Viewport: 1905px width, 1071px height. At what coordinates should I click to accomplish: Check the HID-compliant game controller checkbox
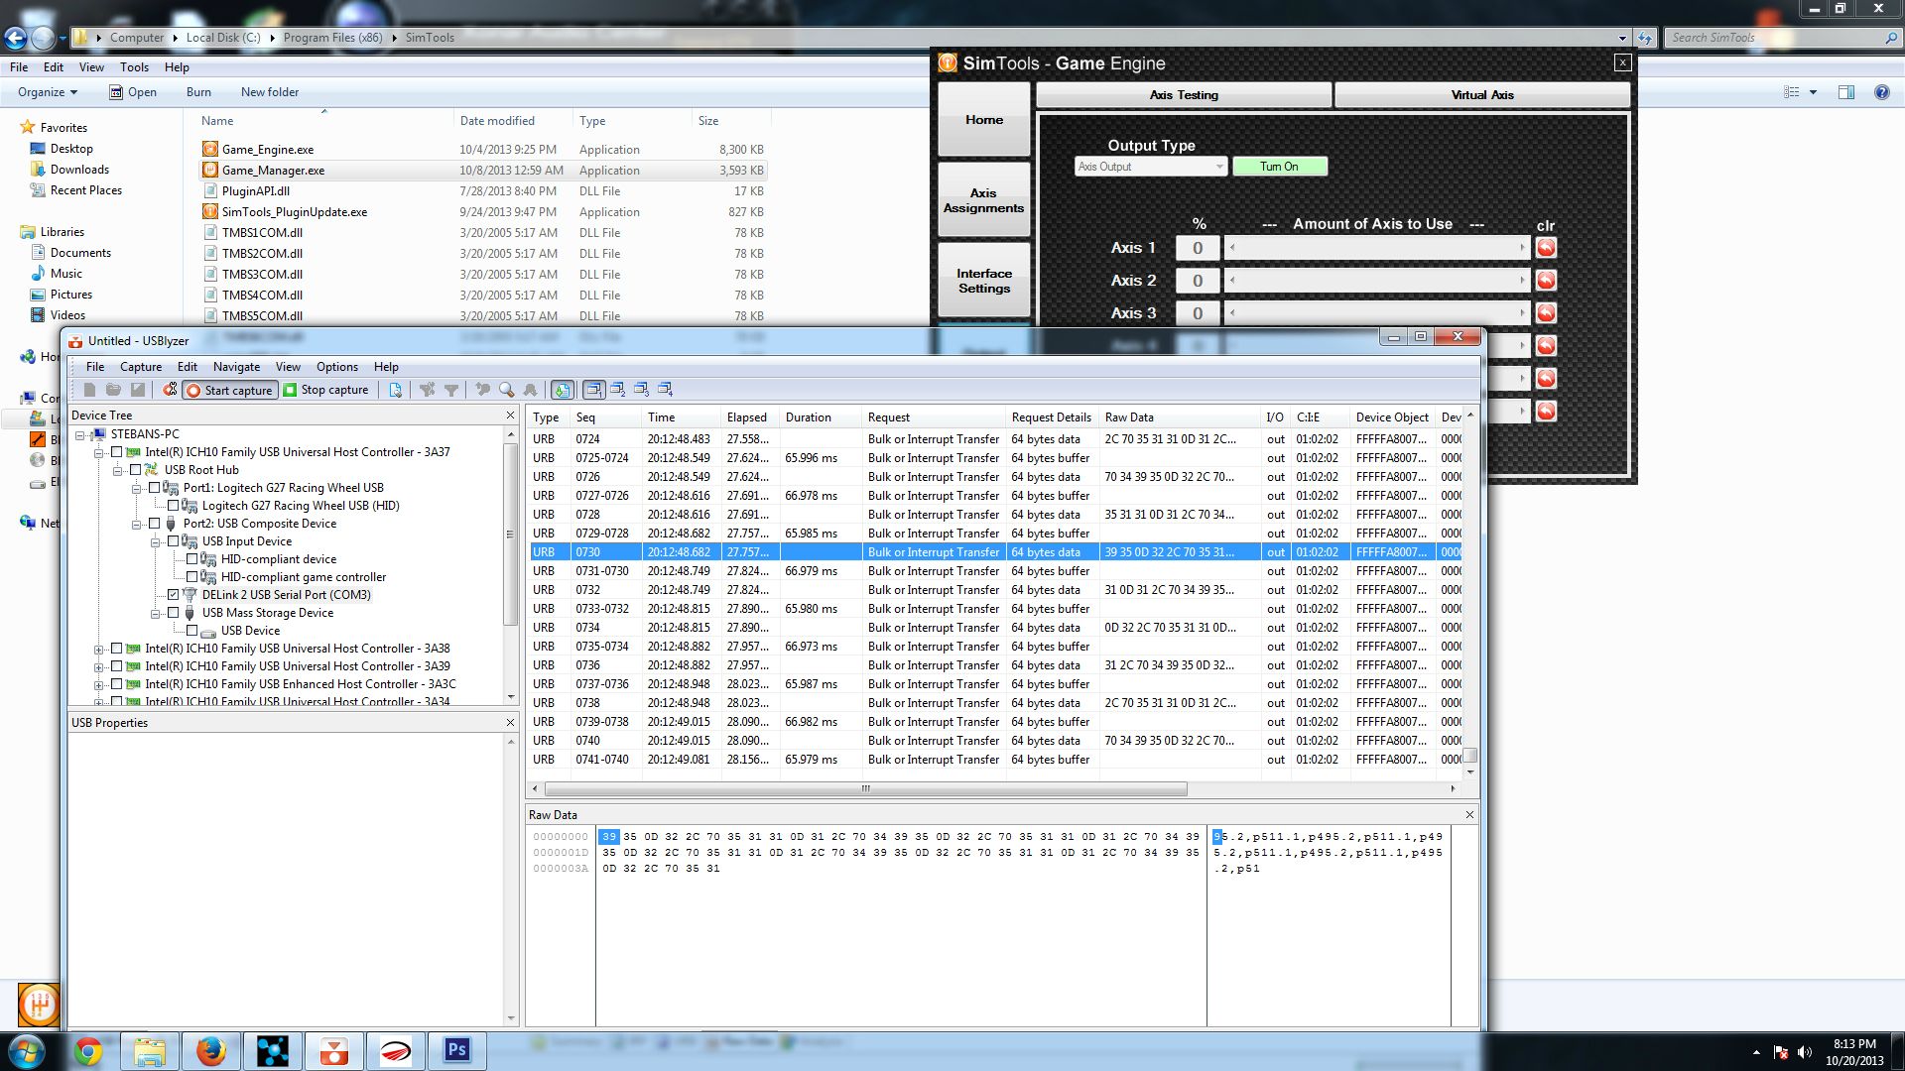click(192, 577)
